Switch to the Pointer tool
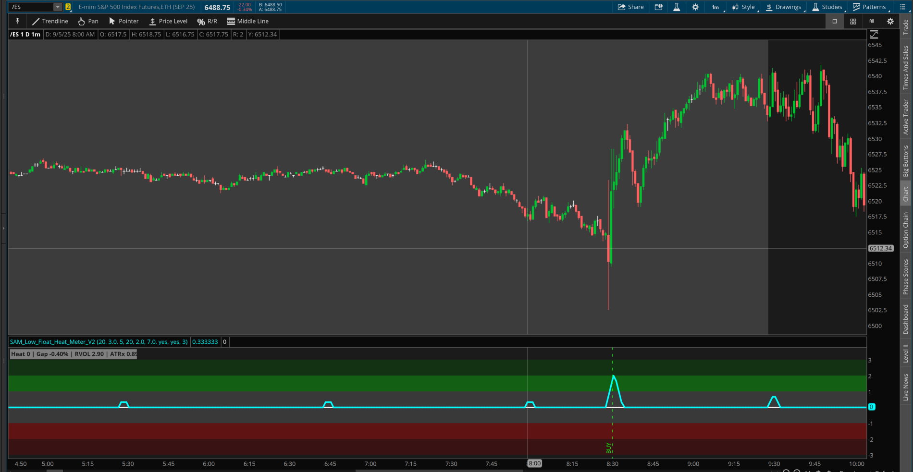The height and width of the screenshot is (472, 913). click(x=123, y=21)
